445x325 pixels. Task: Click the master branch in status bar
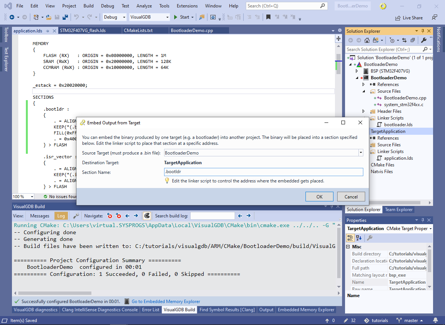tap(410, 321)
